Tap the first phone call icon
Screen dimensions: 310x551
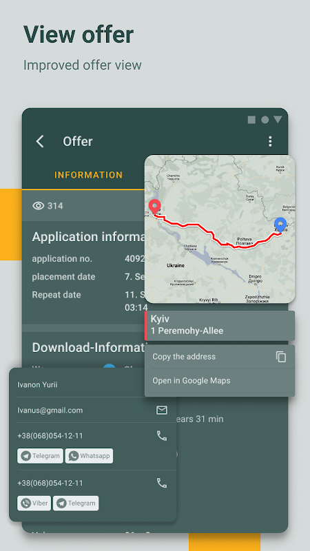162,436
